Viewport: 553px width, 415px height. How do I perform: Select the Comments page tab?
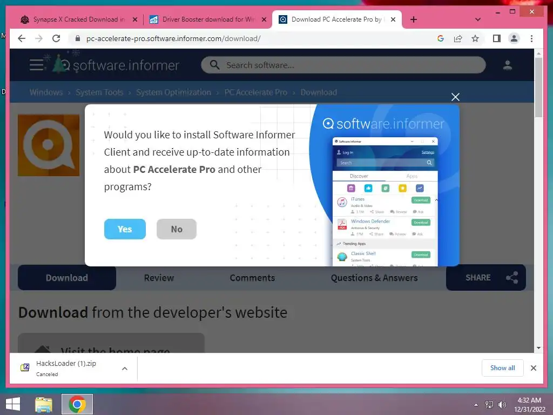tap(252, 278)
